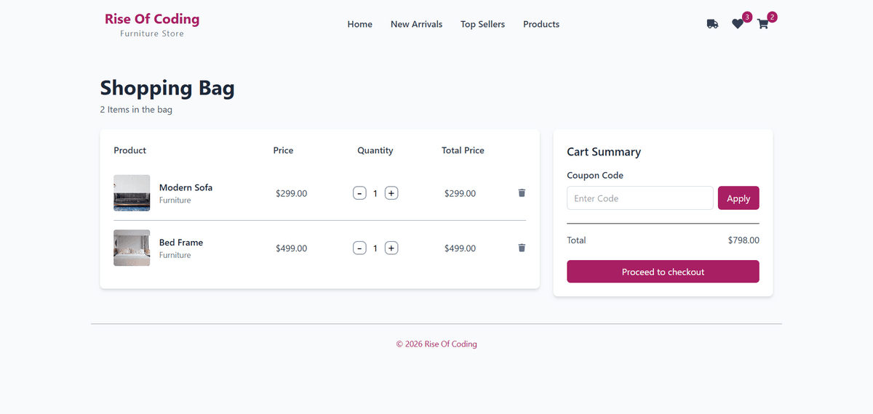Click Proceed to checkout button
873x414 pixels.
663,272
